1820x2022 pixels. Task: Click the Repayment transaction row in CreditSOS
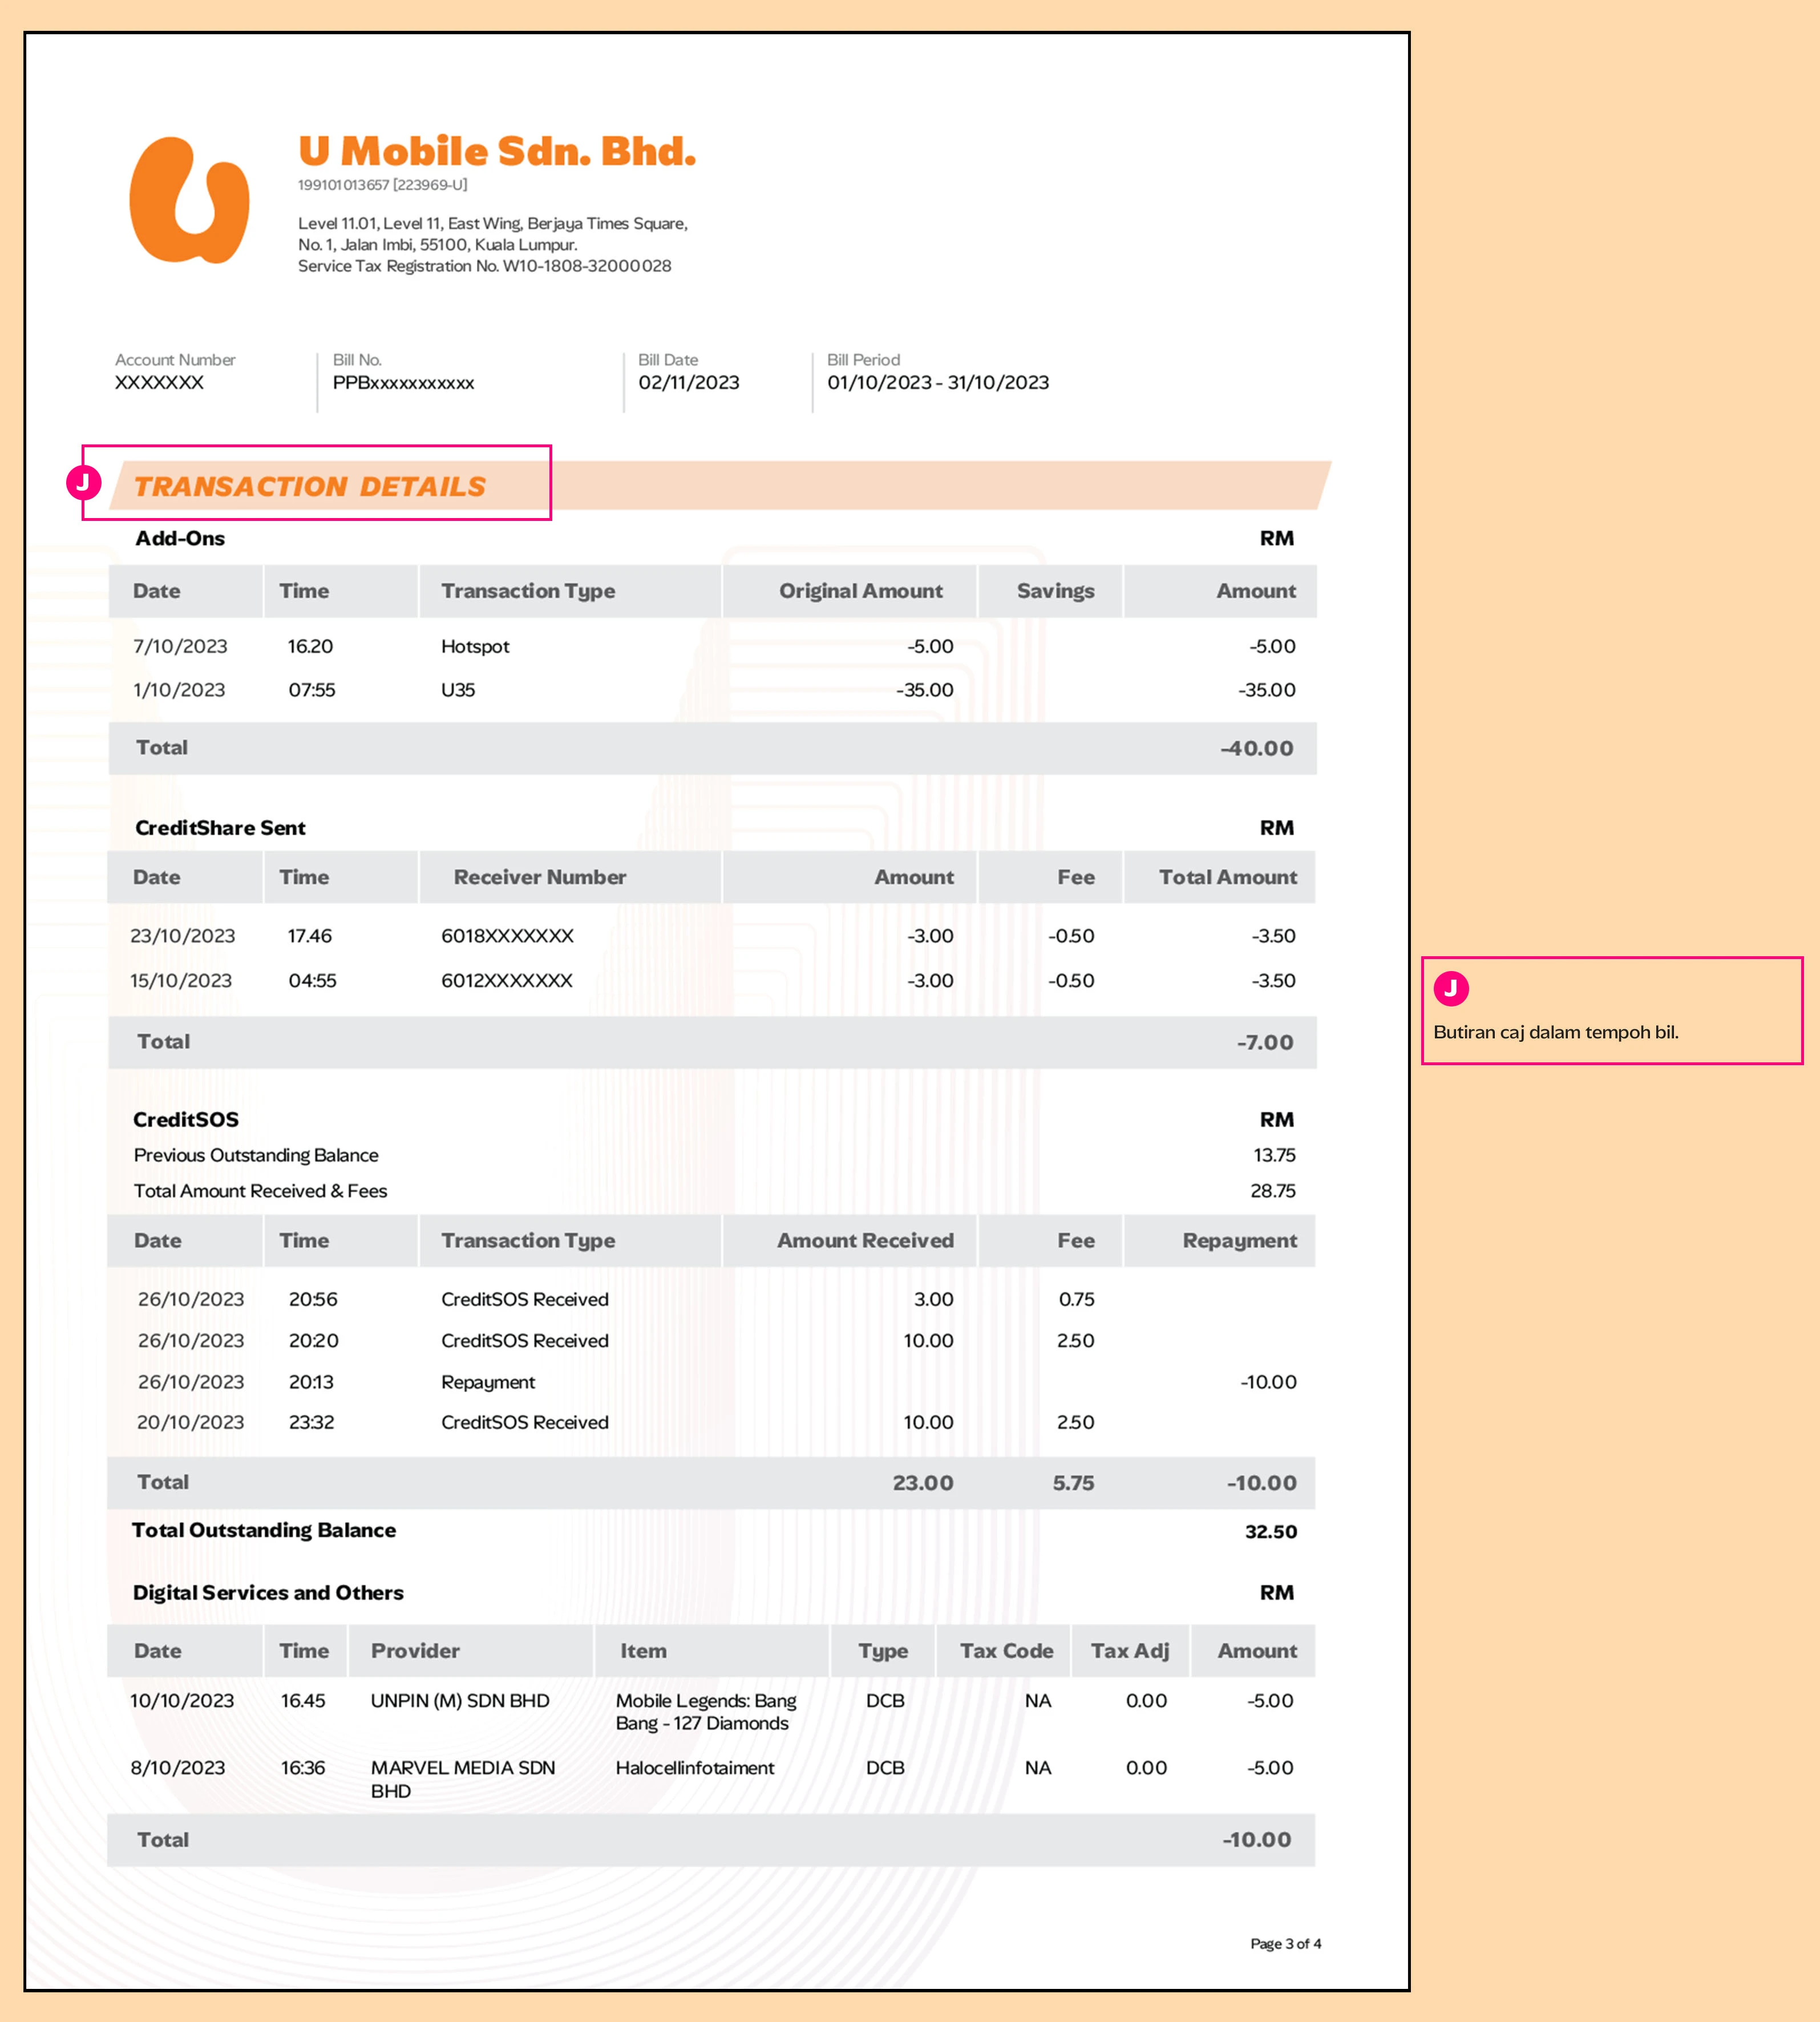click(x=488, y=1382)
